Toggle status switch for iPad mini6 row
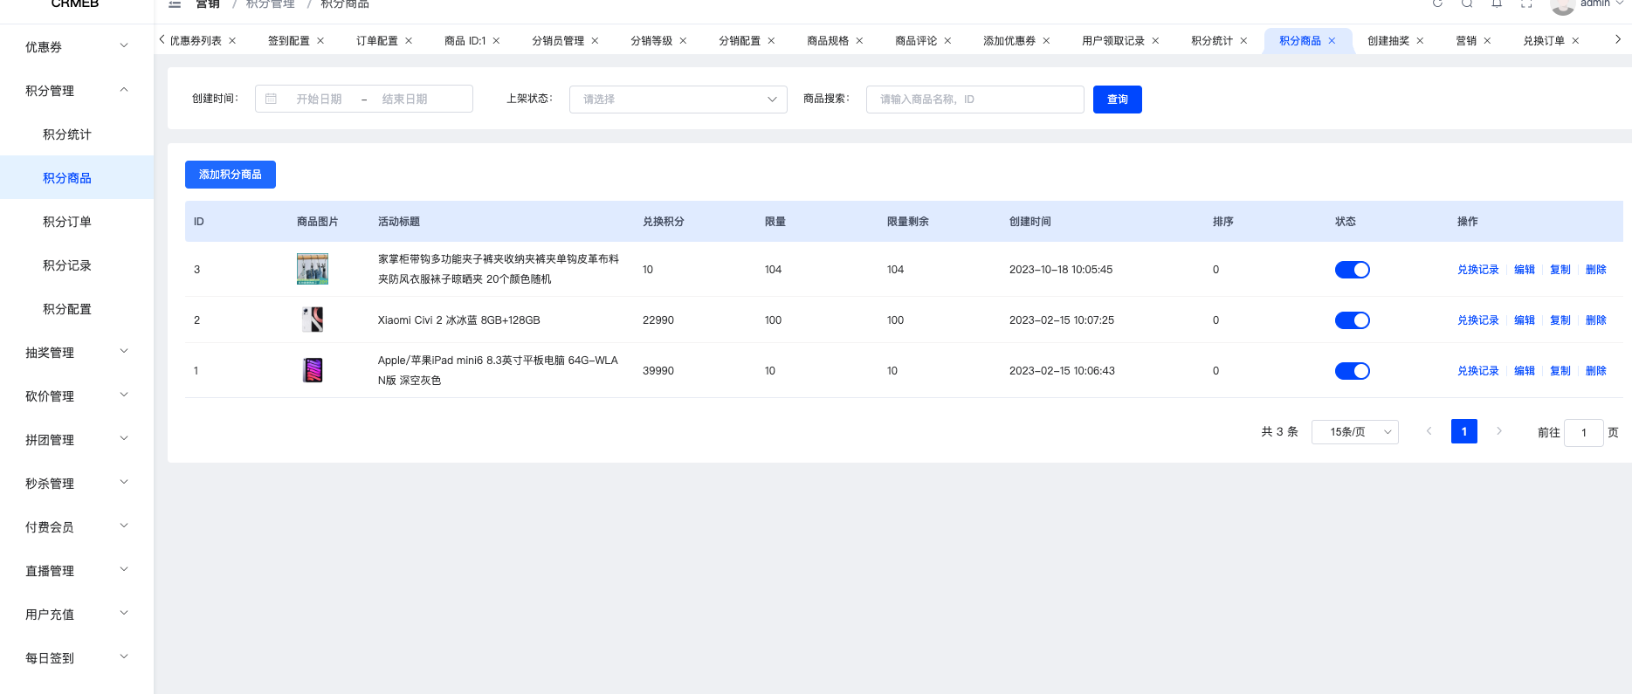Screen dimensions: 1632x694 coord(1352,371)
